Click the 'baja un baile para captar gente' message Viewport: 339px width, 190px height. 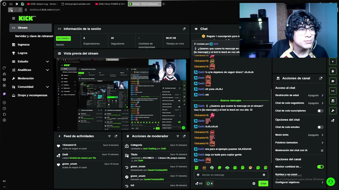pyautogui.click(x=223, y=155)
